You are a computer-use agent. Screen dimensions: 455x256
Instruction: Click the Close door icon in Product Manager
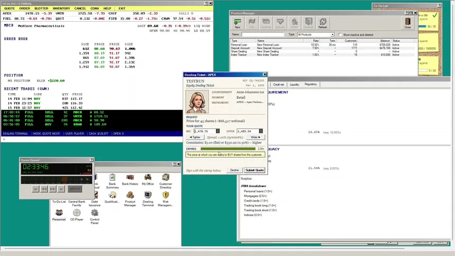point(408,23)
